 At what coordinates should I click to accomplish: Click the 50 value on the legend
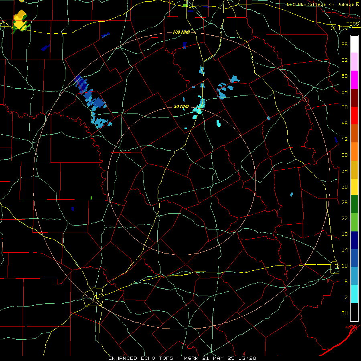pos(345,107)
